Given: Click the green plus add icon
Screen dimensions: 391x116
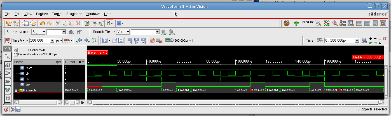Looking at the screenshot, I should coord(296,23).
